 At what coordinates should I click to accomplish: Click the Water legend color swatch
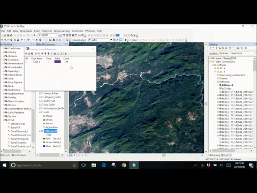[44, 116]
